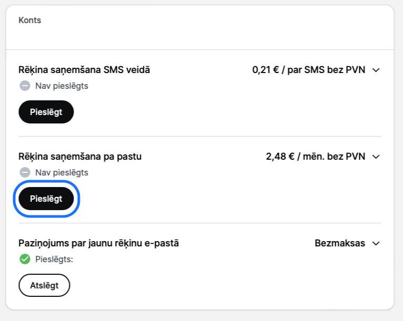Expand the Rēķina saņemšana SMS veidā chevron
Viewport: 403px width, 321px height.
[x=376, y=70]
